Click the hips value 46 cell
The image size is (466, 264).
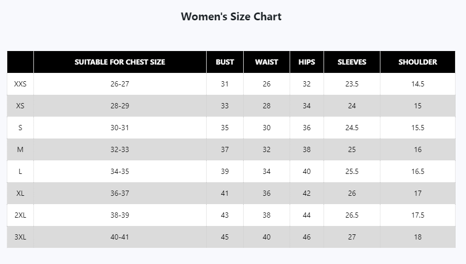coord(307,237)
